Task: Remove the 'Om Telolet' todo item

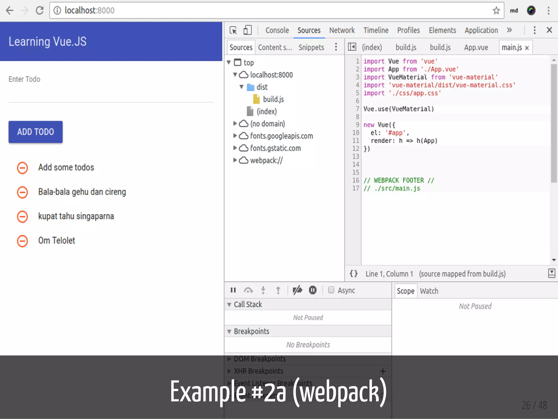Action: (x=22, y=241)
